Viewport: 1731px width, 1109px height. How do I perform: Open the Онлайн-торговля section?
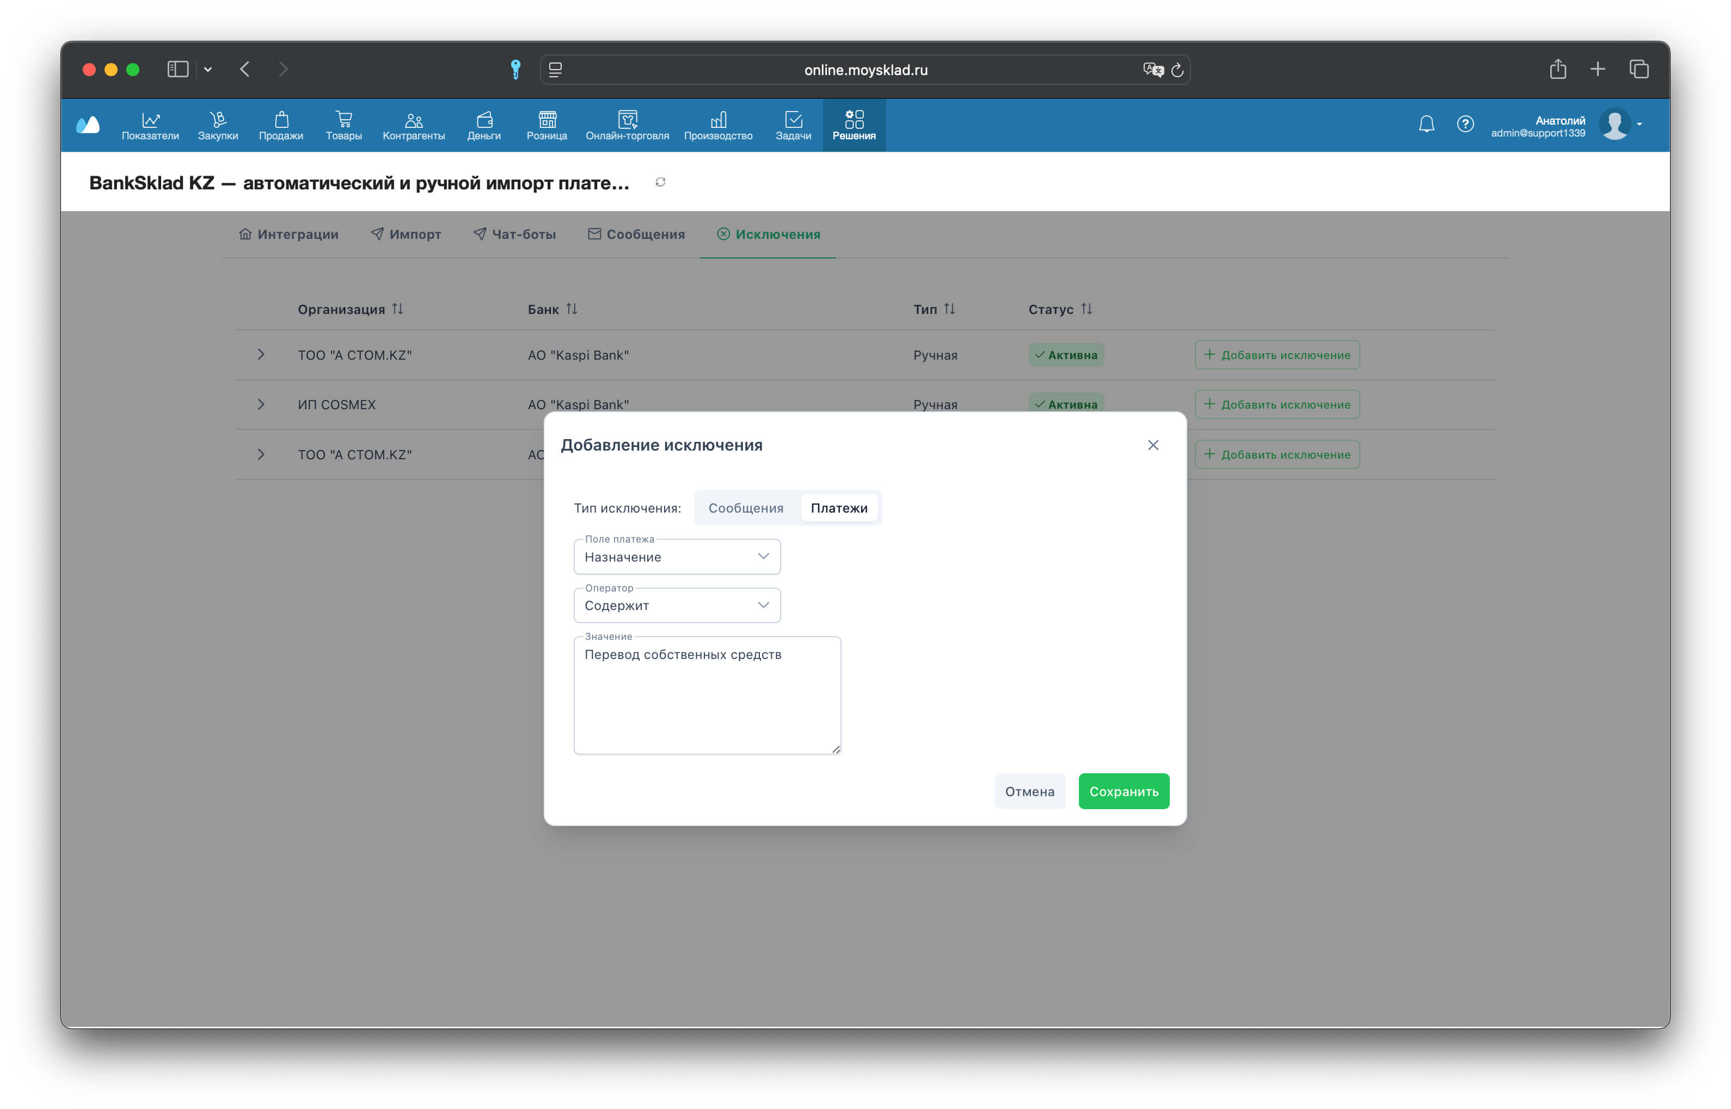point(628,125)
